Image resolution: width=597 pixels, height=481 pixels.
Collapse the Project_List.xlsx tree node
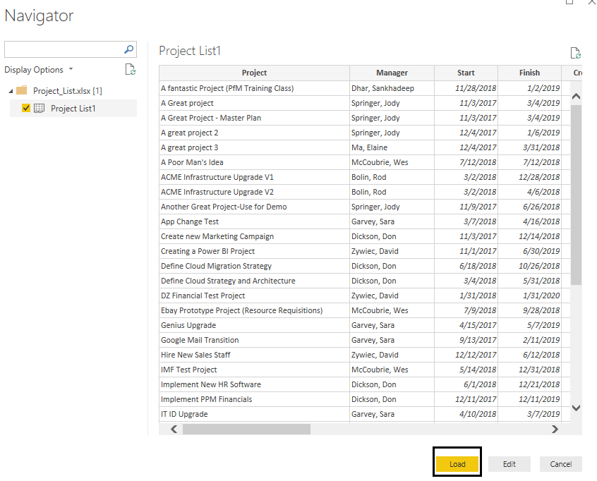pyautogui.click(x=11, y=91)
